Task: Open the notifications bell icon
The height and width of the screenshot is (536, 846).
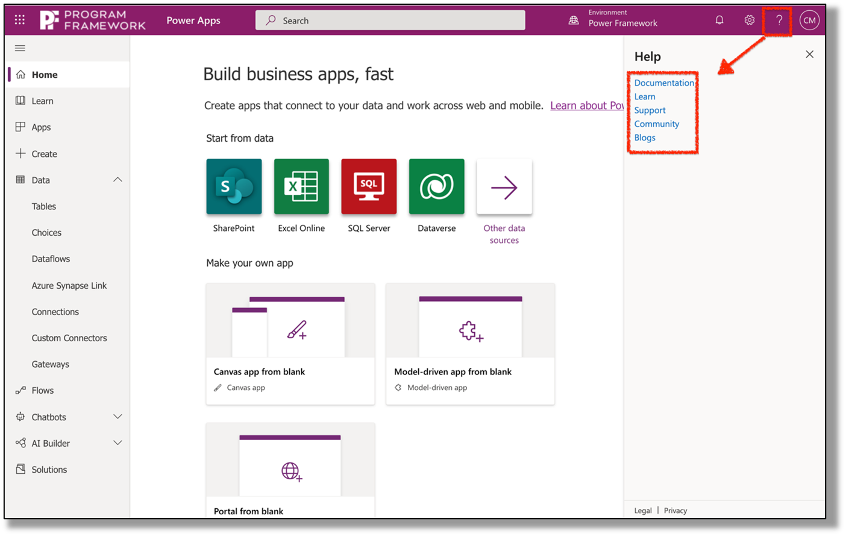Action: pyautogui.click(x=719, y=20)
